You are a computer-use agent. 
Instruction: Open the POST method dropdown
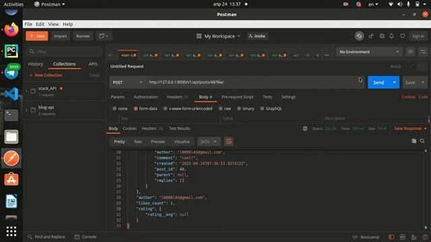point(127,82)
